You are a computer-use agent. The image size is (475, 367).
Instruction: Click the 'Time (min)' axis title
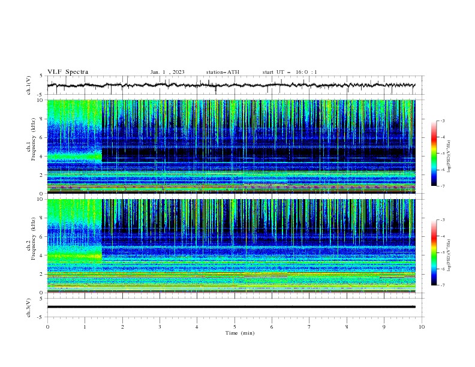pyautogui.click(x=240, y=333)
